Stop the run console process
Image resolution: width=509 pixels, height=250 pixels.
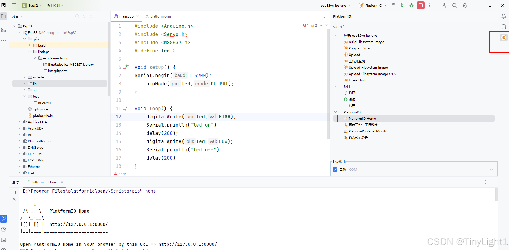(14, 192)
